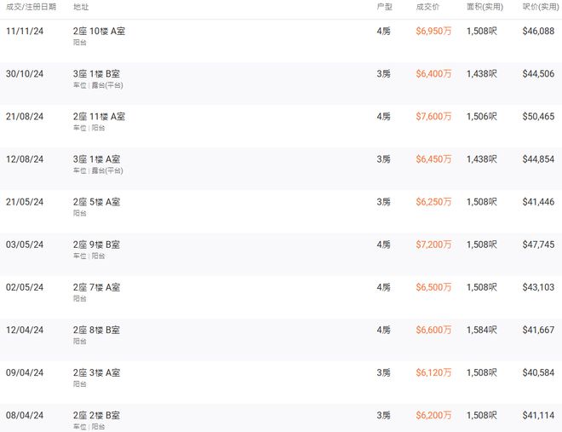This screenshot has height=432, width=562.
Task: Select the 2座 5楼 A室 row
Action: point(281,211)
